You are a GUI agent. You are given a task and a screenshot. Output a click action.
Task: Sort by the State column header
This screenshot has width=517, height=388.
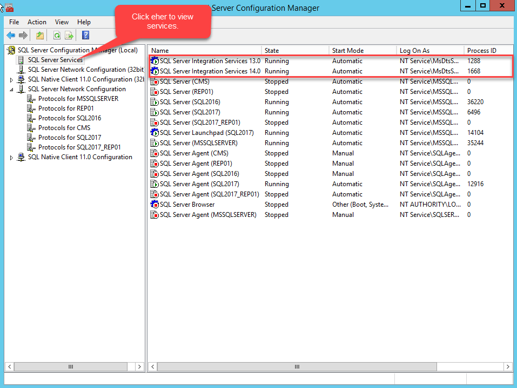[295, 50]
